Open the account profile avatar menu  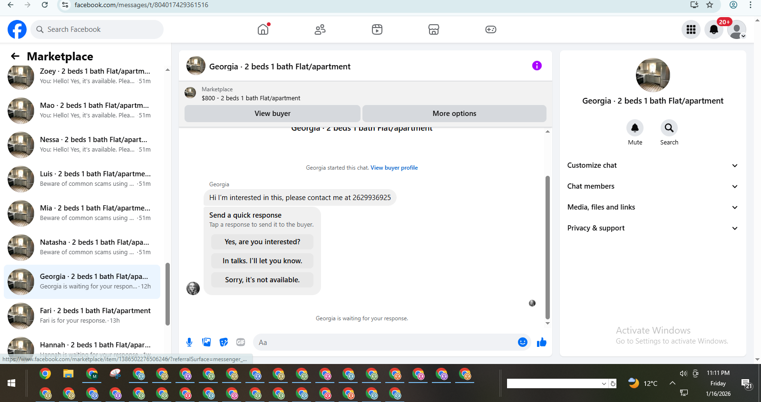tap(737, 29)
